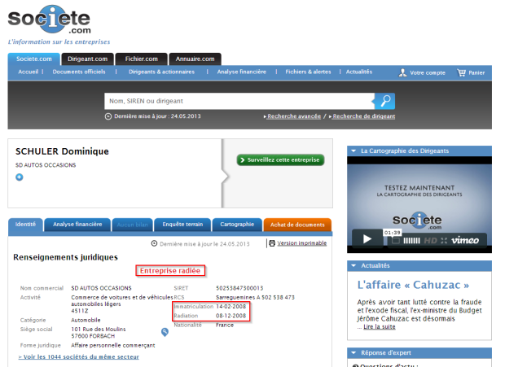The width and height of the screenshot is (505, 367).
Task: Play the Cartographie des Dirigeants video
Action: pyautogui.click(x=367, y=239)
